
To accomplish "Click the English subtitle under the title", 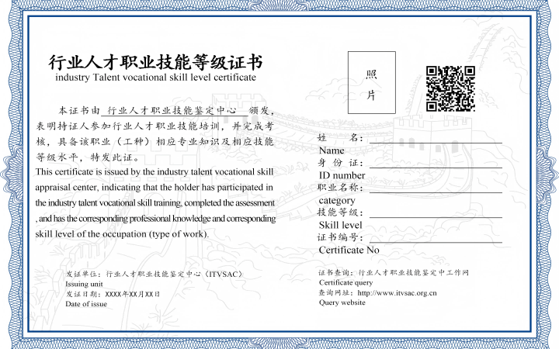I will pyautogui.click(x=155, y=78).
